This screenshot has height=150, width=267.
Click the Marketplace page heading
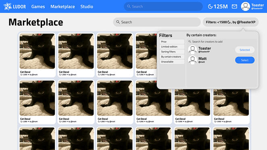pyautogui.click(x=36, y=22)
